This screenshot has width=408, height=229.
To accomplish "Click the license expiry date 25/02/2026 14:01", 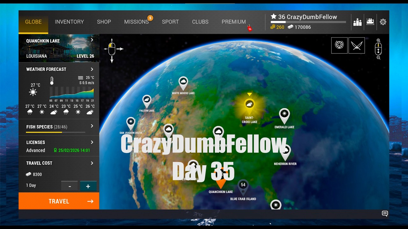I will click(x=74, y=150).
